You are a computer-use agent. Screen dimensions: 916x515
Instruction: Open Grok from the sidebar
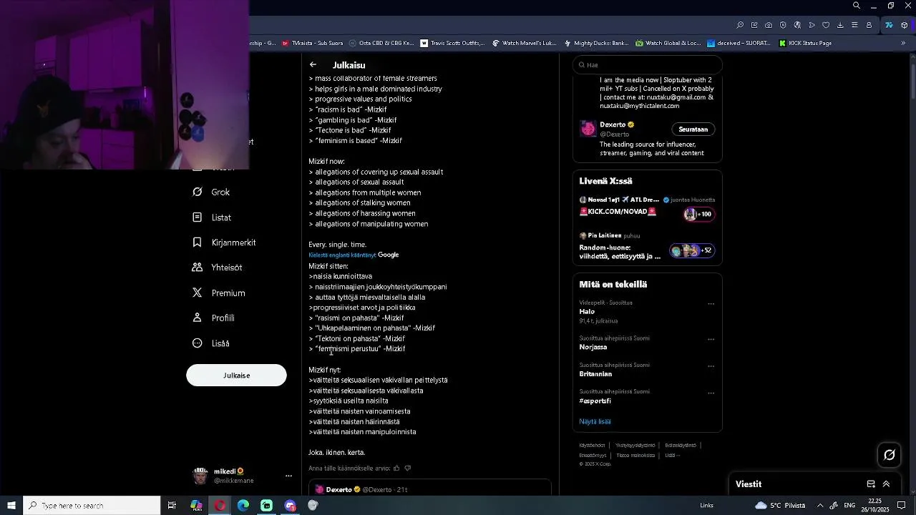[211, 192]
